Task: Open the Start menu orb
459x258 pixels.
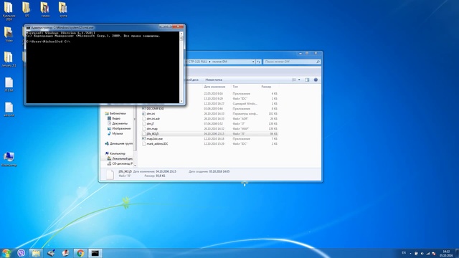Action: [6, 253]
